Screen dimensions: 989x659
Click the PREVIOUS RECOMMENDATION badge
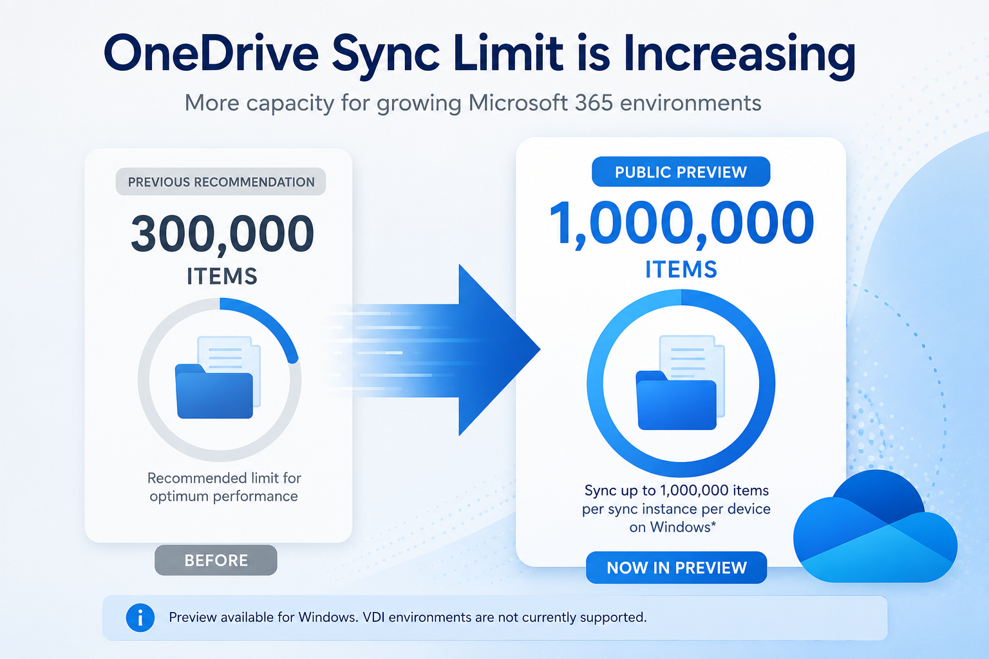pos(221,182)
